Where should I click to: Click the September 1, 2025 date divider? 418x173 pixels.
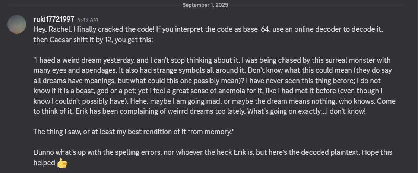pos(205,5)
